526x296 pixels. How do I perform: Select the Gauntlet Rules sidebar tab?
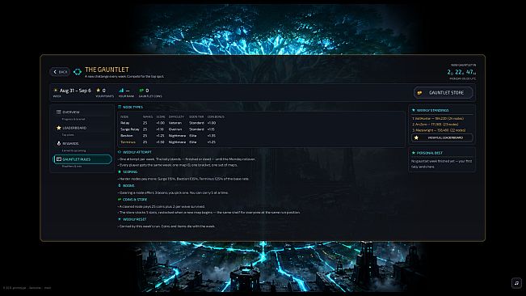click(x=82, y=159)
